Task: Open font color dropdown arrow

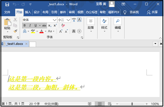Action: tap(45, 31)
